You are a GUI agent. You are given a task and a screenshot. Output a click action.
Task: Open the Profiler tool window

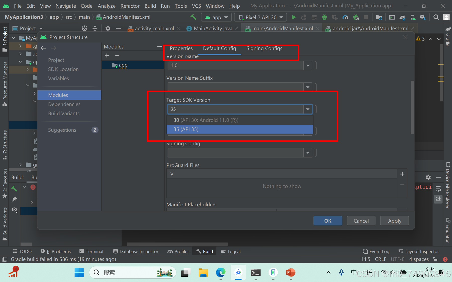(181, 251)
